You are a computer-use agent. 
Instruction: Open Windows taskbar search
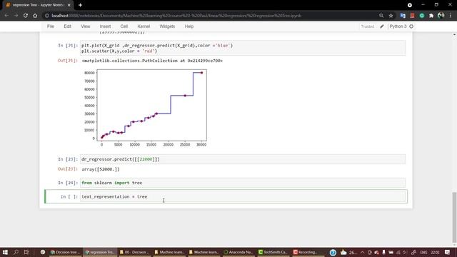16,252
